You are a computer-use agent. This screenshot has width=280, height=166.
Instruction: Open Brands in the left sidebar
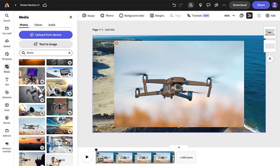click(7, 120)
